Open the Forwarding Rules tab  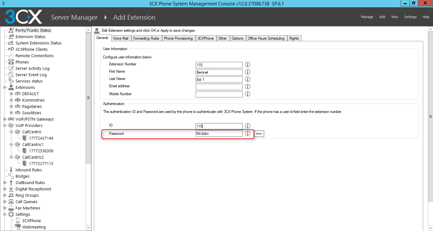click(x=146, y=38)
